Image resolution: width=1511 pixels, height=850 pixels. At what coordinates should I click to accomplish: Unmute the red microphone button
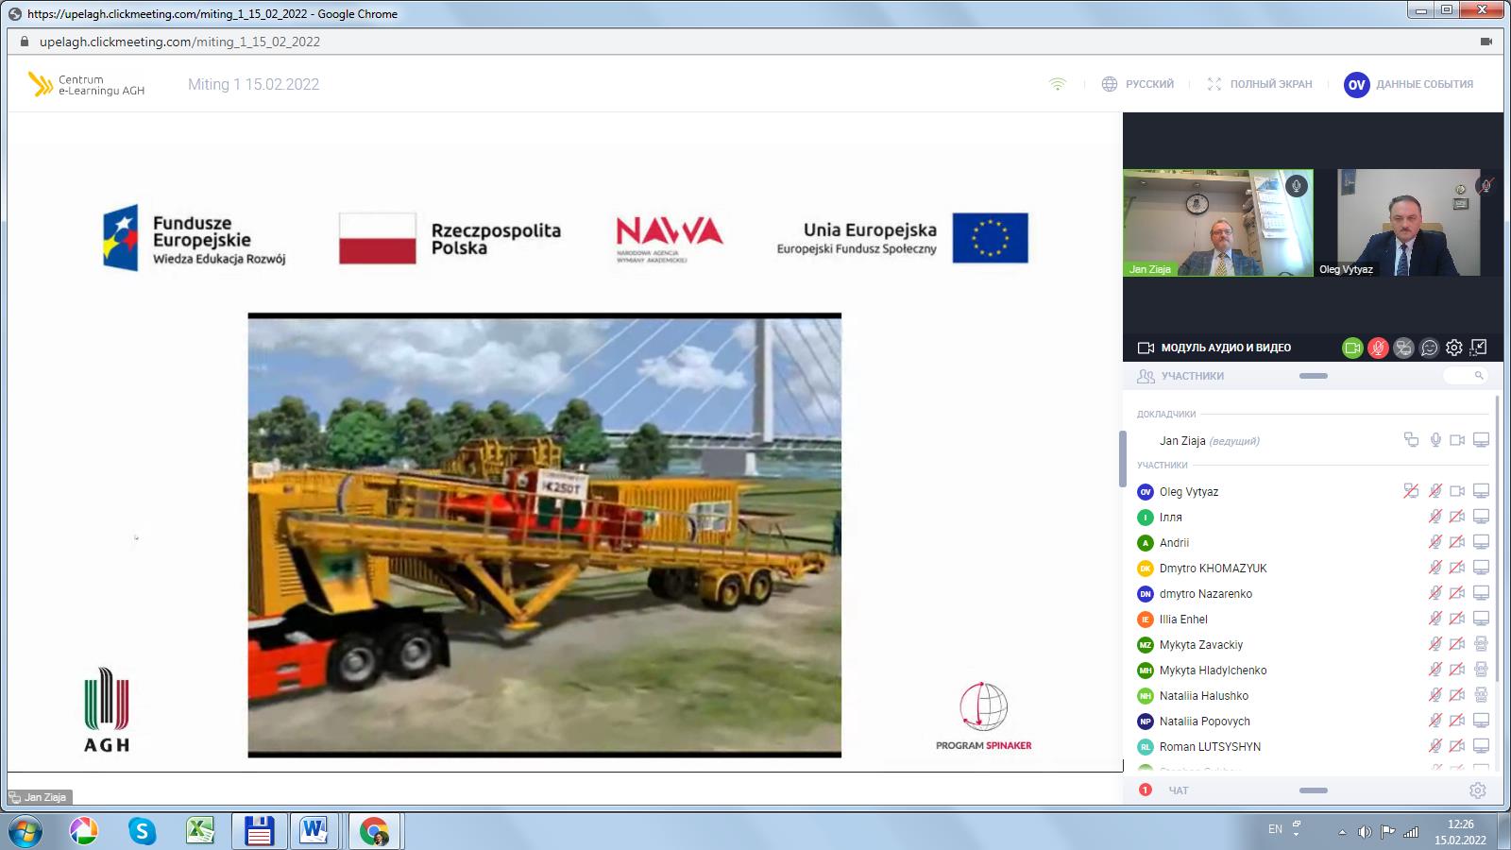tap(1378, 348)
